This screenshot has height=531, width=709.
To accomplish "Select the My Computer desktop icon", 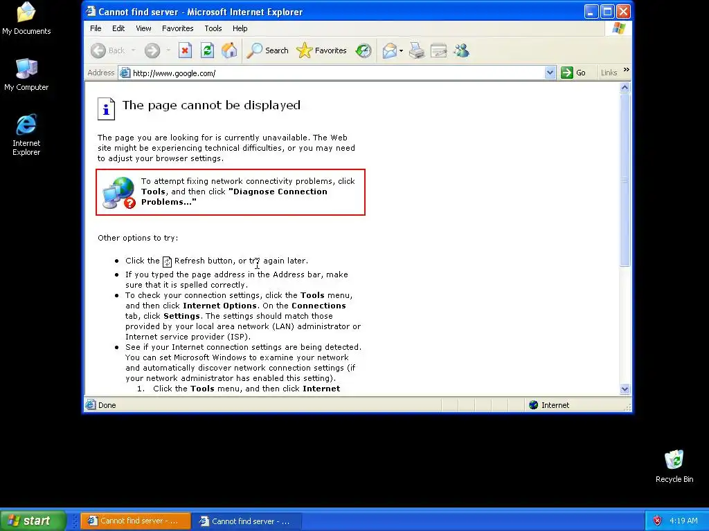I will 26,75.
